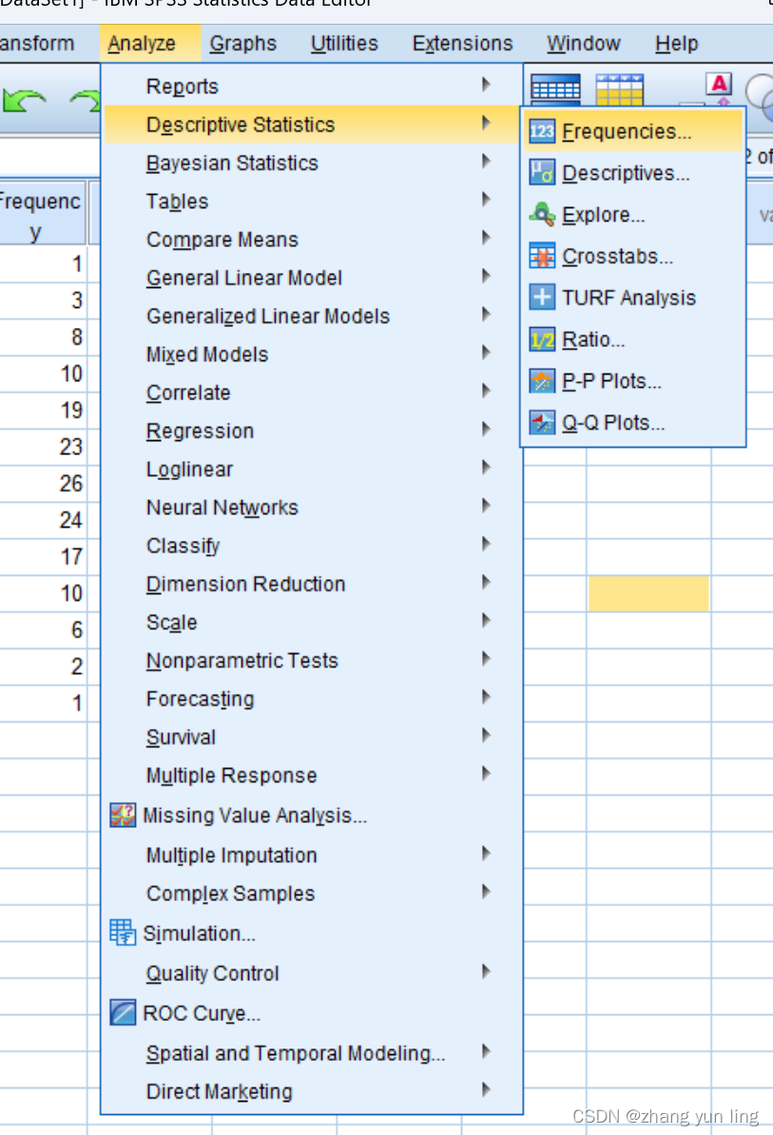Choose Descriptives... from the submenu

pos(633,173)
